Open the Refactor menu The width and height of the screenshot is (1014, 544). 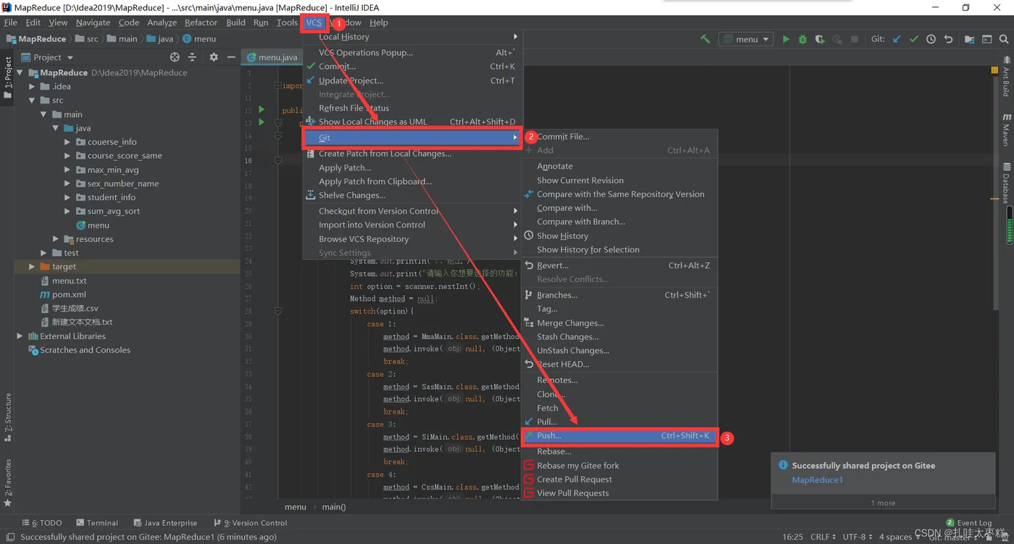(201, 22)
